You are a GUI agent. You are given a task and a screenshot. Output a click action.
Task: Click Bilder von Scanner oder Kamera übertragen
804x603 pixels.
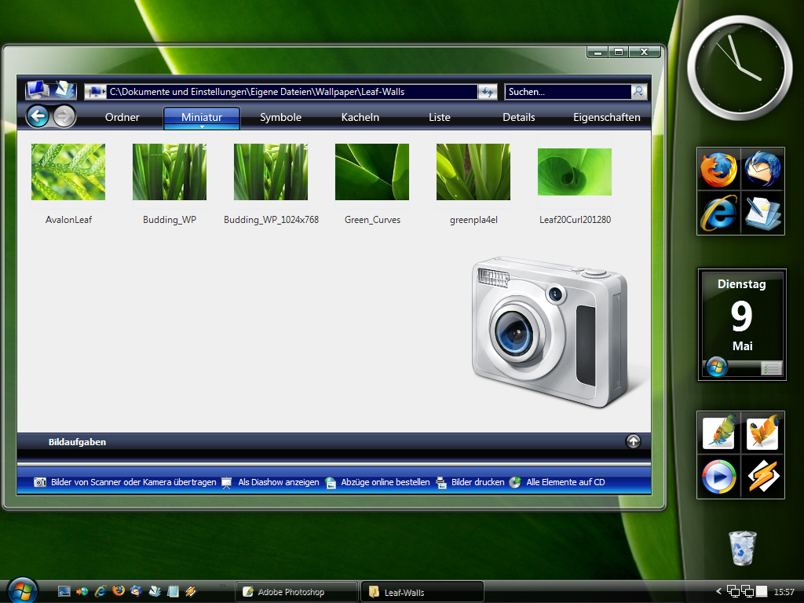coord(133,482)
